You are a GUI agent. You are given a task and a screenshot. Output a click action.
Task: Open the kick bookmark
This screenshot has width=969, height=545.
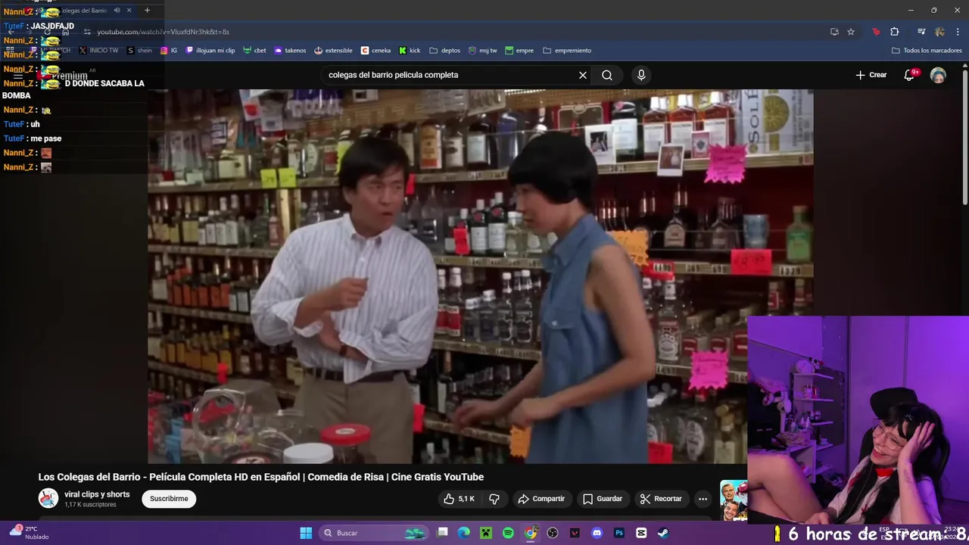pyautogui.click(x=410, y=51)
